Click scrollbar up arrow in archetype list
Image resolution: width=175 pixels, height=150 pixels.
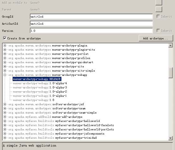[x=171, y=45]
